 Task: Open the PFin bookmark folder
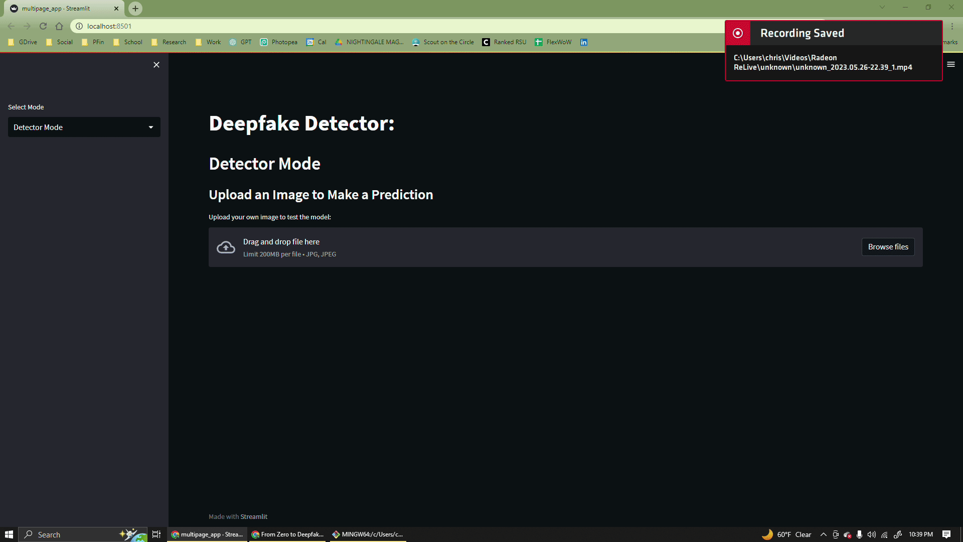click(93, 42)
